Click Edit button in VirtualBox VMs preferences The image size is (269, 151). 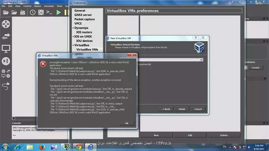(x=190, y=135)
